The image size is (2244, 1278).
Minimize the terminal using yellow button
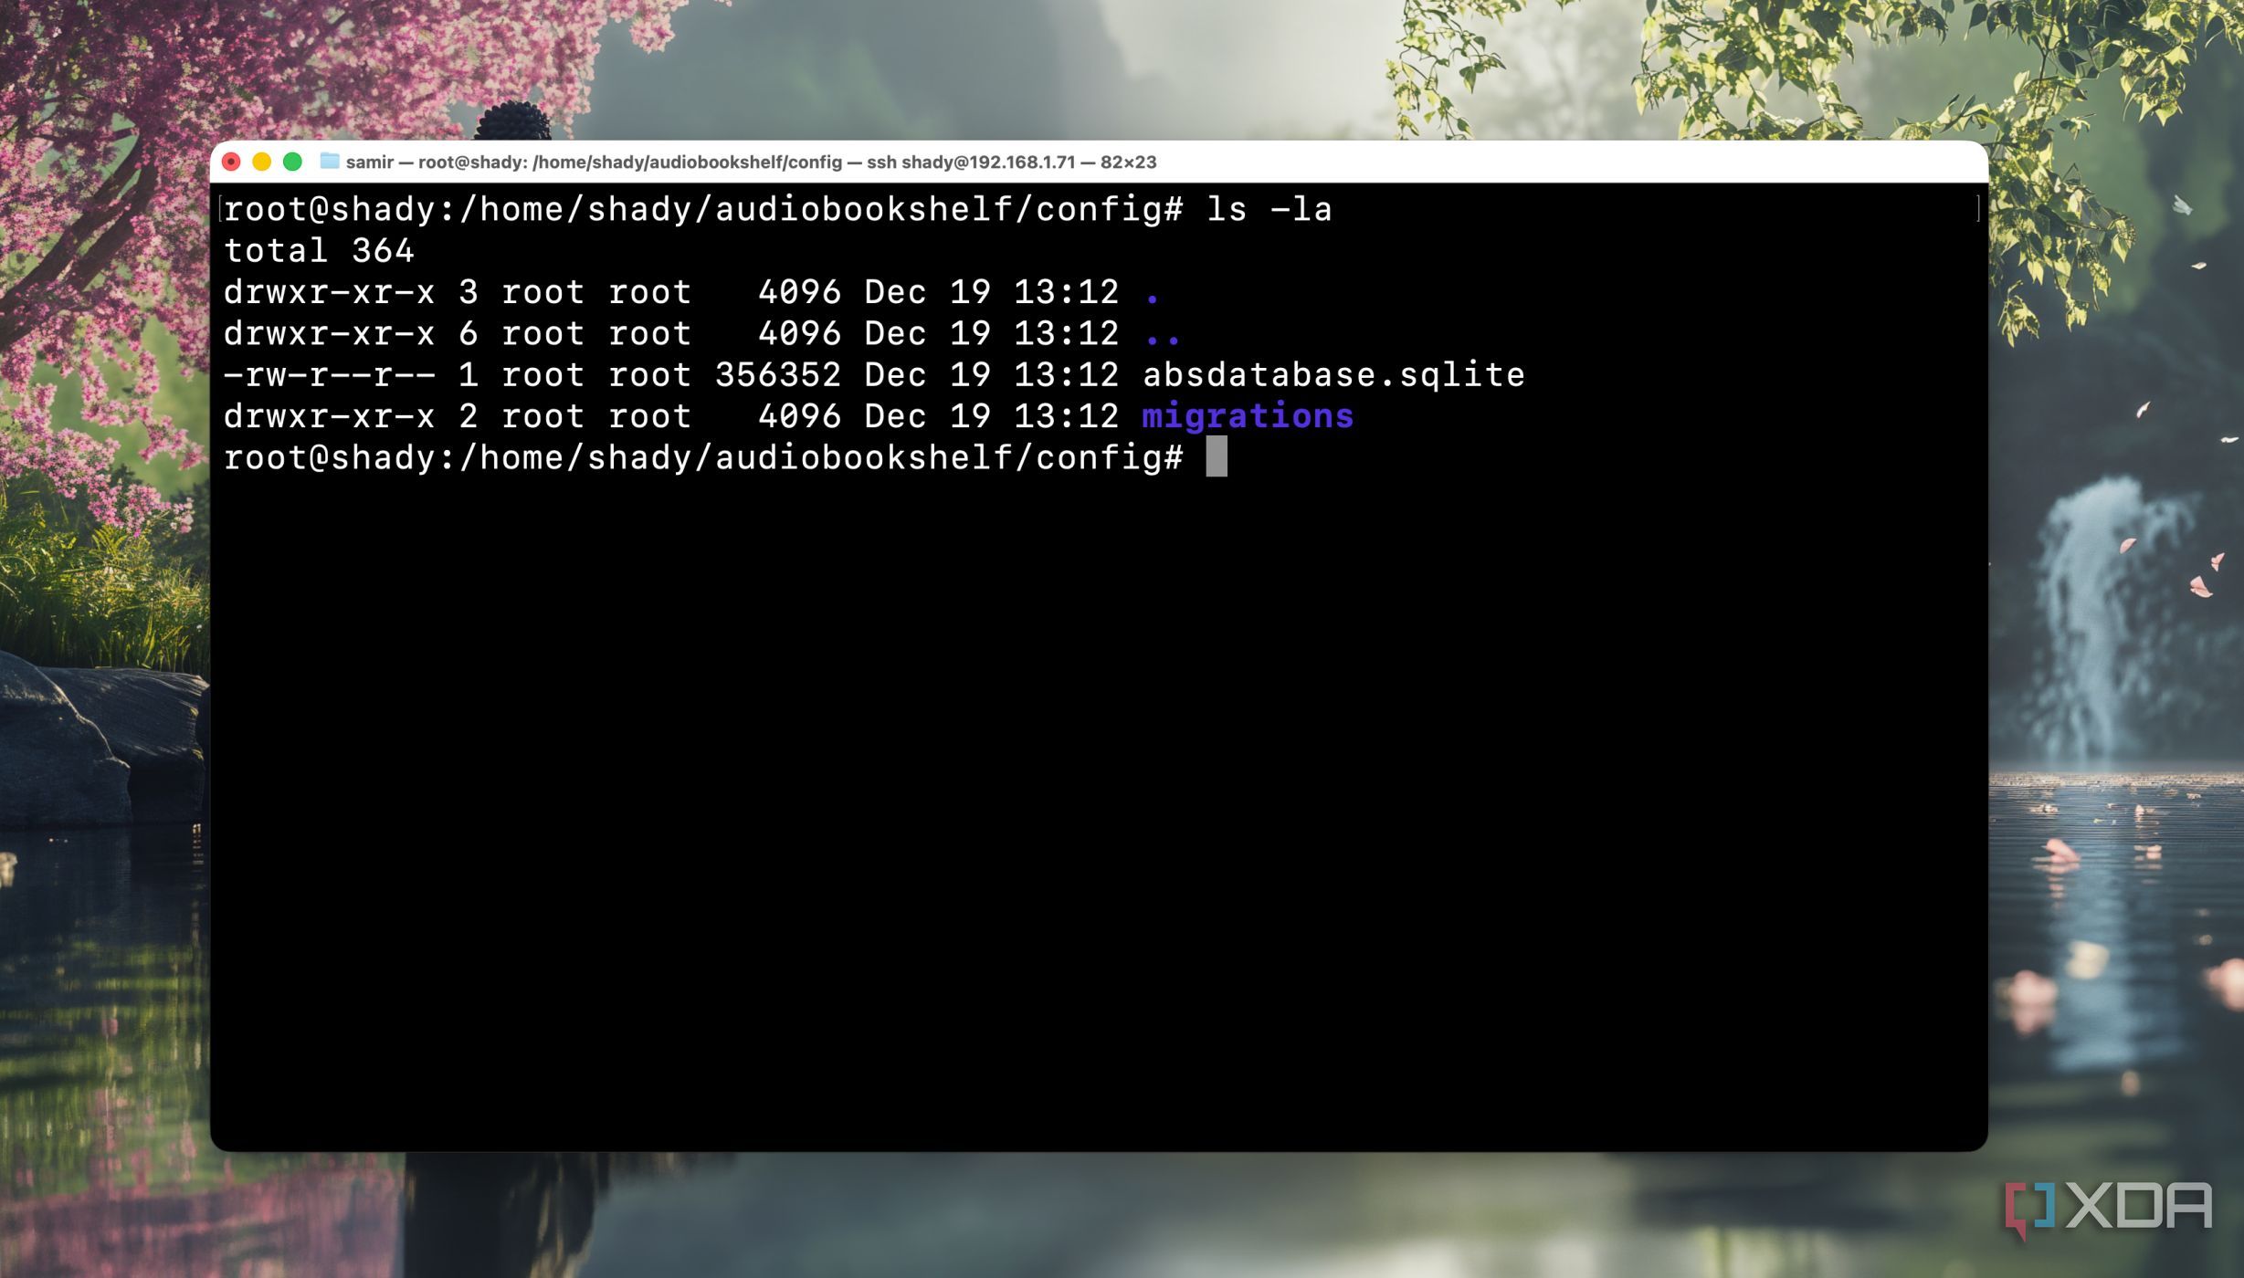[262, 162]
